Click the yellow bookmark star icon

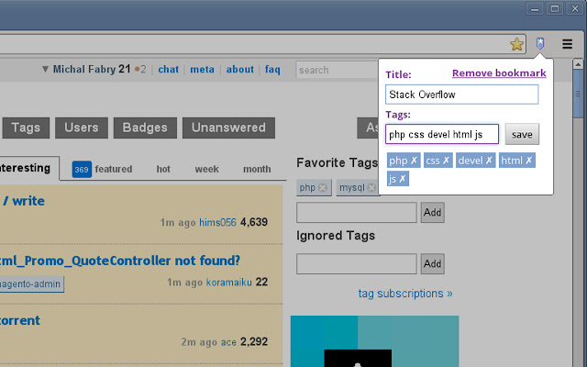[x=516, y=44]
